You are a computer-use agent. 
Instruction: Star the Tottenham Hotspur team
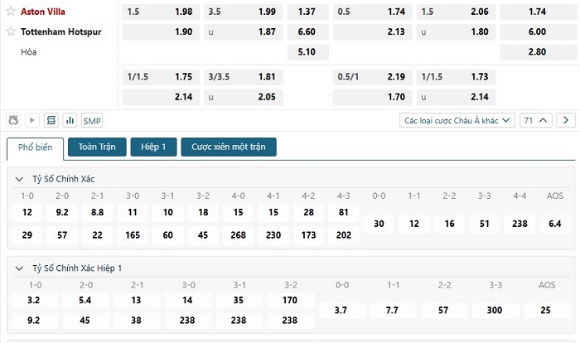(x=11, y=31)
